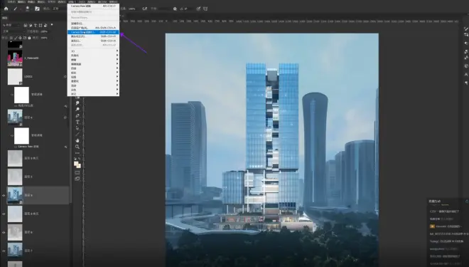
Task: Open layer blend mode dropdown
Action: pos(14,31)
